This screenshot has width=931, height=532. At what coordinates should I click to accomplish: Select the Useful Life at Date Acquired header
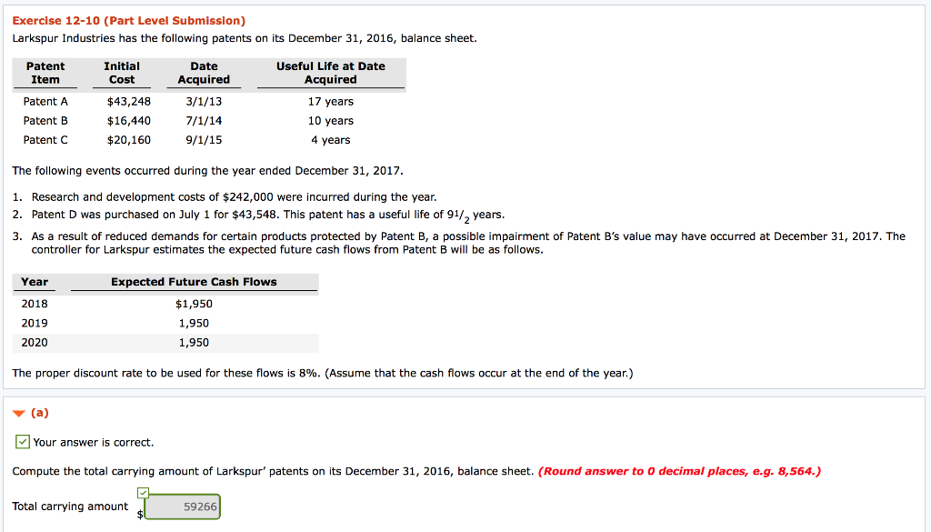329,72
